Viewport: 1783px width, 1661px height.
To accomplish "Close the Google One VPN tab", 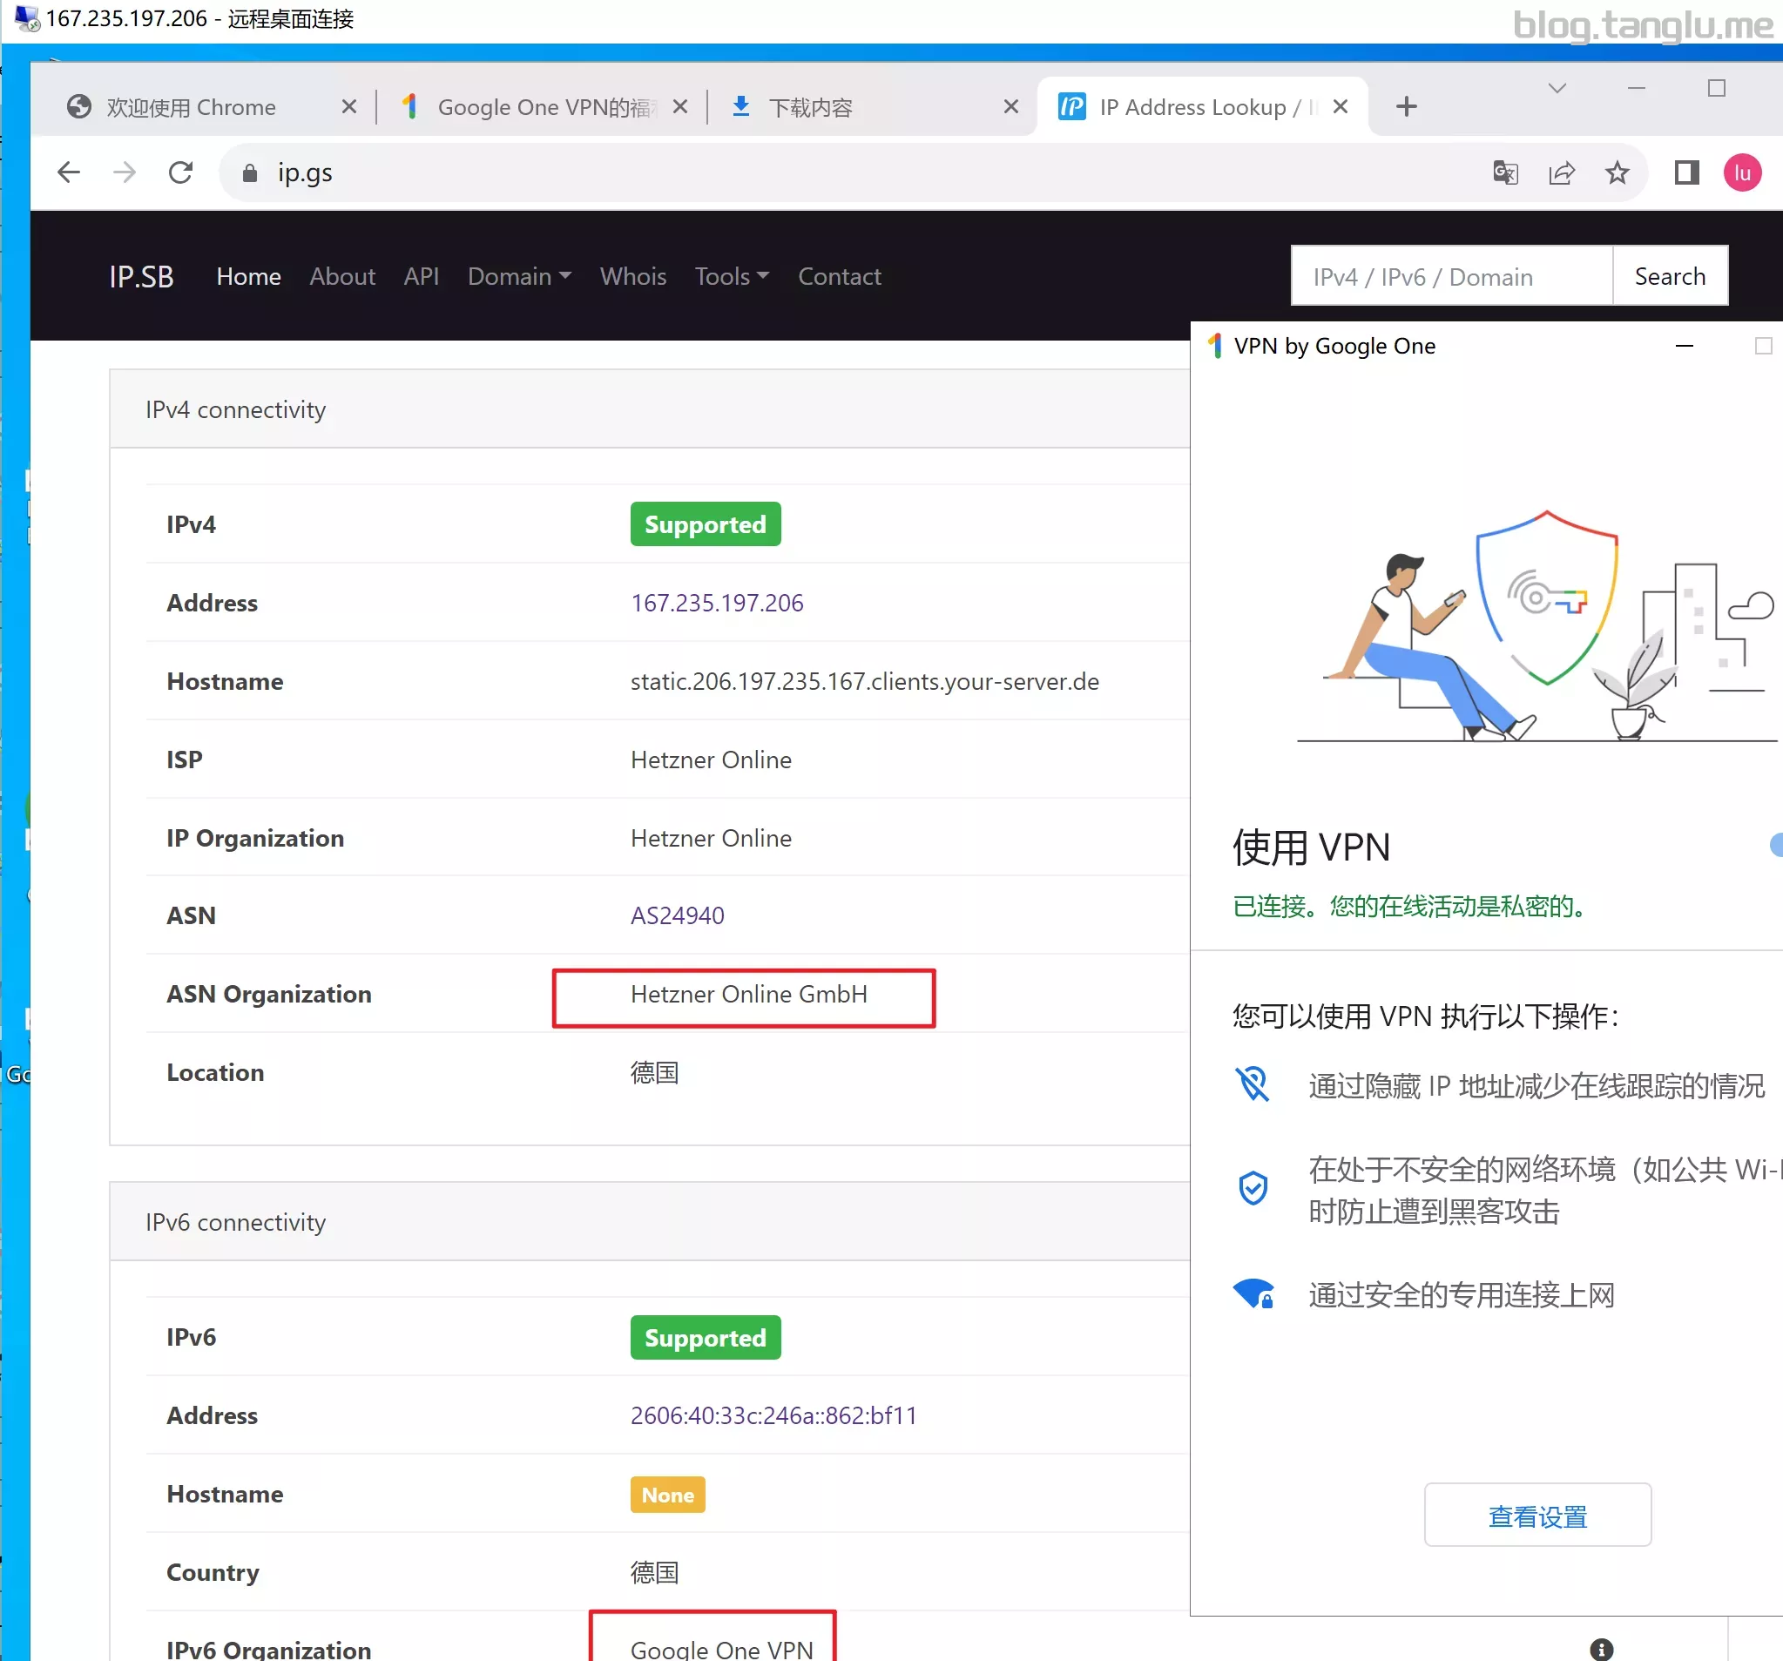I will click(x=679, y=107).
